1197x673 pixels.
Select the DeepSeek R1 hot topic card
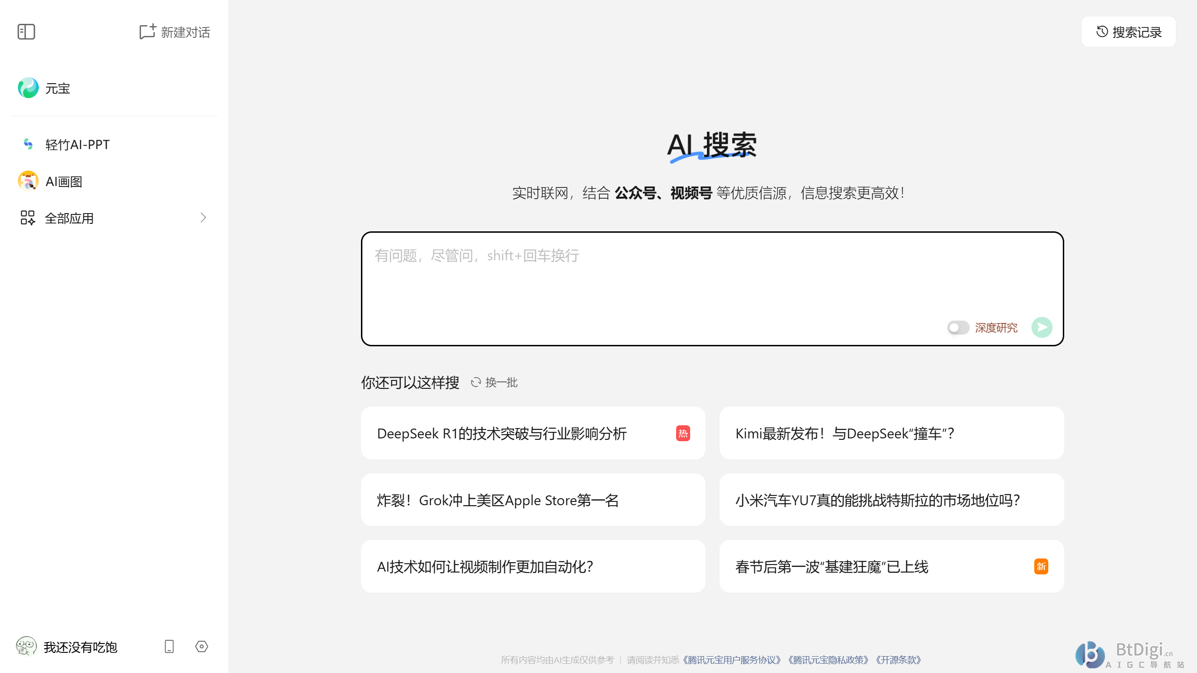[x=533, y=433]
